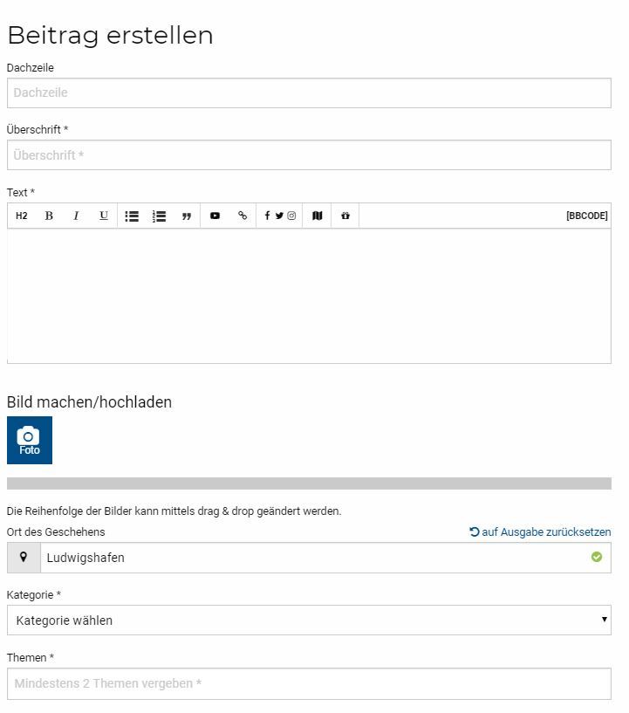Switch editor to BBCODE mode
This screenshot has width=629, height=713.
pyautogui.click(x=587, y=216)
